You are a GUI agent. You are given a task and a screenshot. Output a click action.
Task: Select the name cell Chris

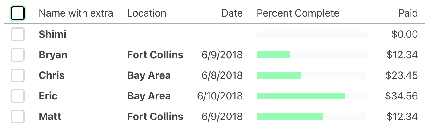52,75
